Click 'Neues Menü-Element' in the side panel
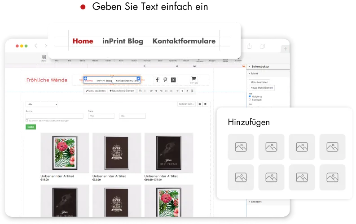Screen dimensions: 356x224 (x=261, y=88)
